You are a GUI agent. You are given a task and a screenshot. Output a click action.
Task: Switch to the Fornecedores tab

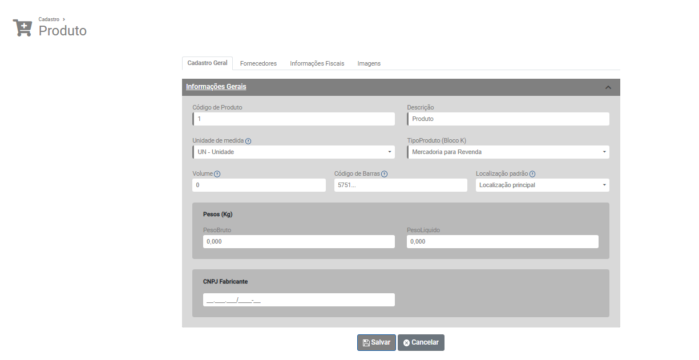tap(258, 64)
